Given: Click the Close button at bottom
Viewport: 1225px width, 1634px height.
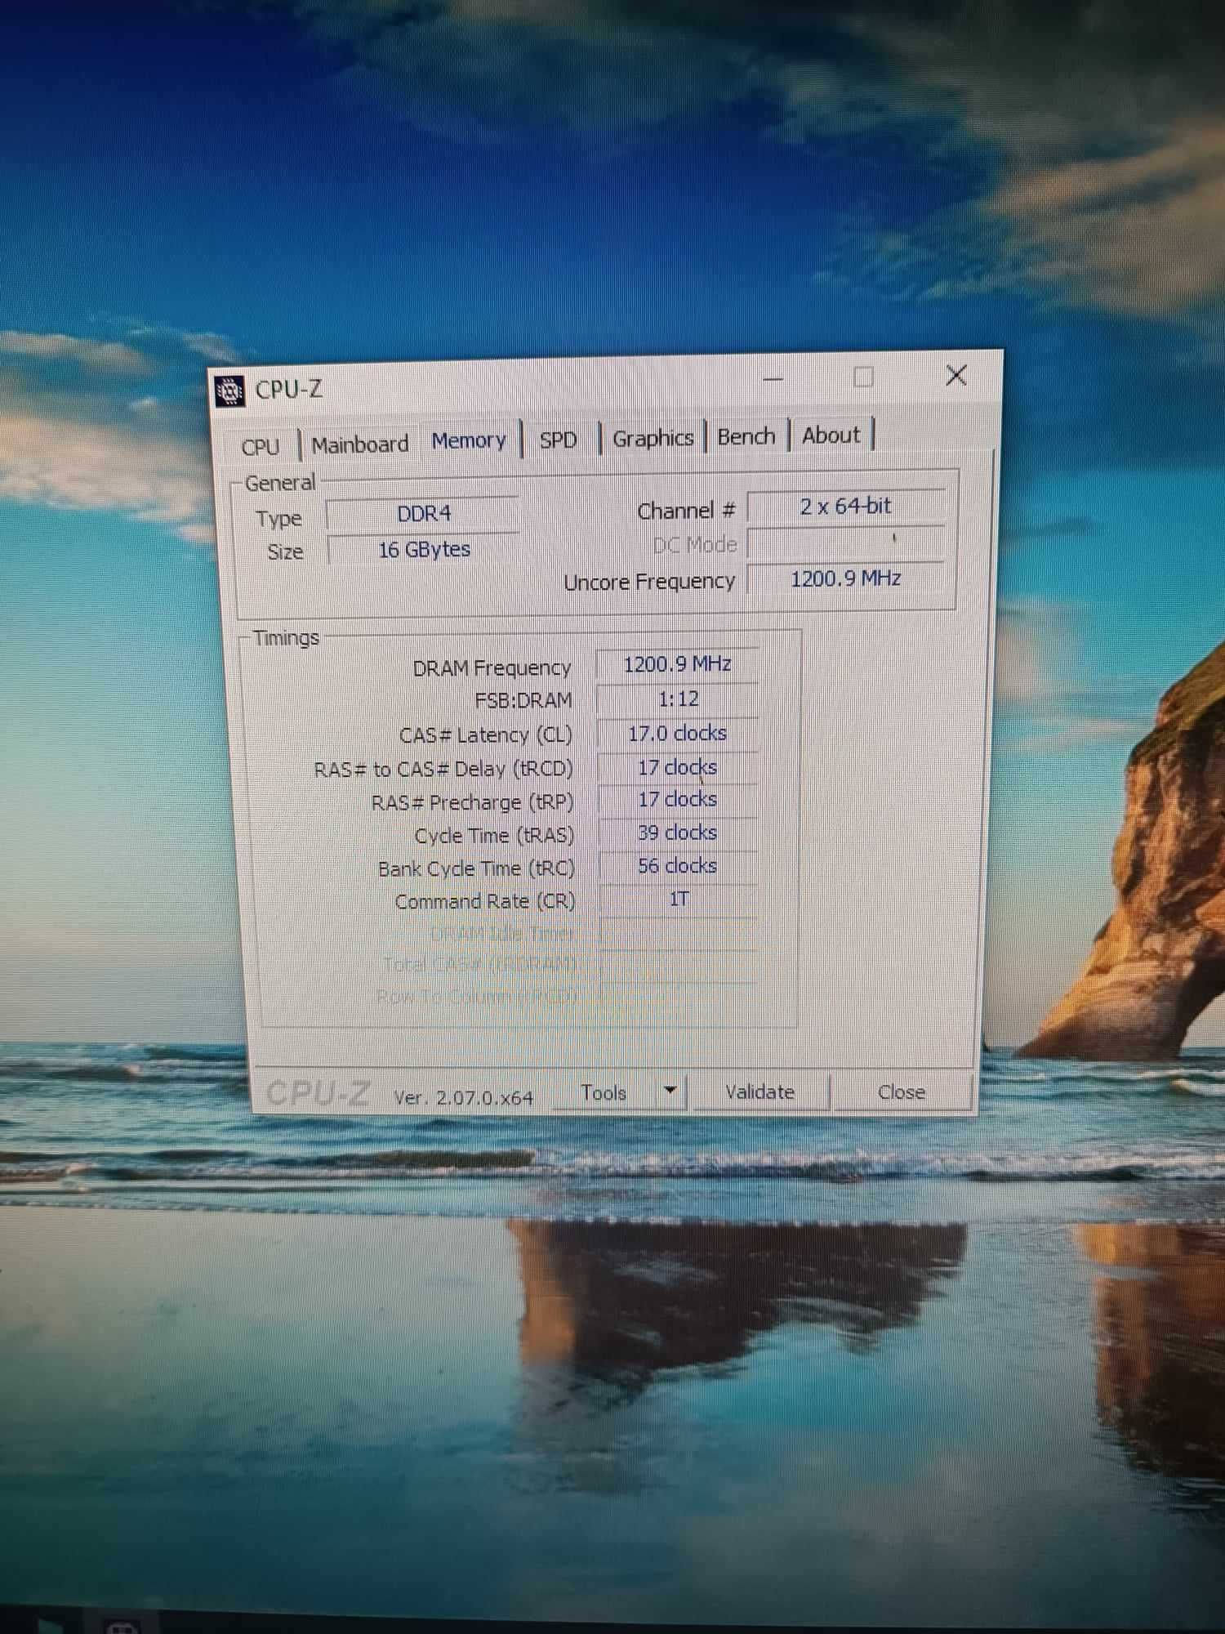Looking at the screenshot, I should click(901, 1092).
